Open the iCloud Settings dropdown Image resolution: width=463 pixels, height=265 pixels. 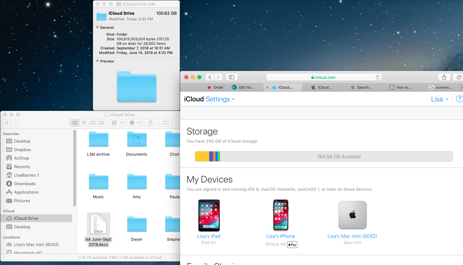pos(220,99)
